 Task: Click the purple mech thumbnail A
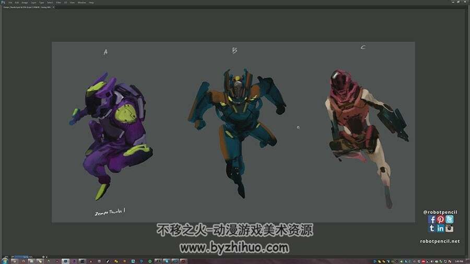point(111,136)
